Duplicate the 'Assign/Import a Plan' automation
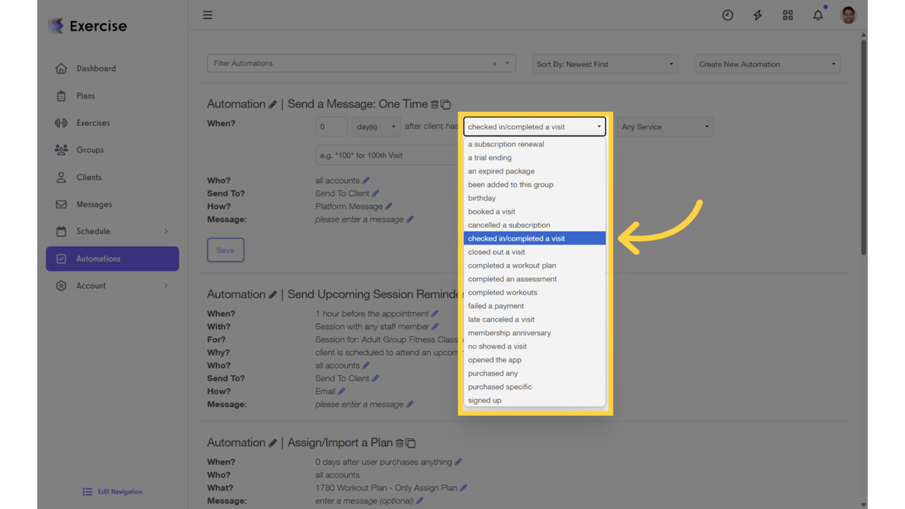Viewport: 905px width, 509px height. pyautogui.click(x=411, y=442)
